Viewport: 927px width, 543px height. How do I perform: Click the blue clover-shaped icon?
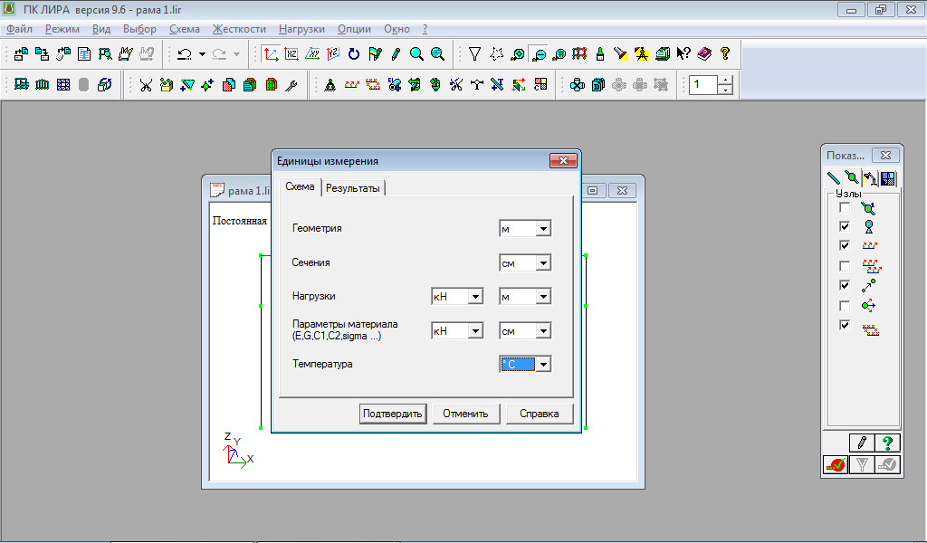click(577, 85)
